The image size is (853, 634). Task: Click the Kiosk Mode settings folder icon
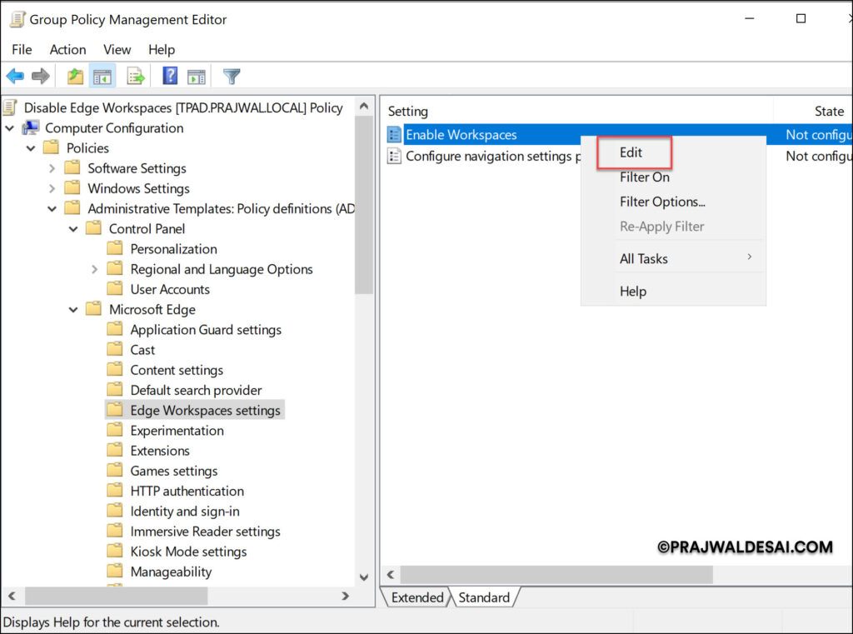(115, 550)
